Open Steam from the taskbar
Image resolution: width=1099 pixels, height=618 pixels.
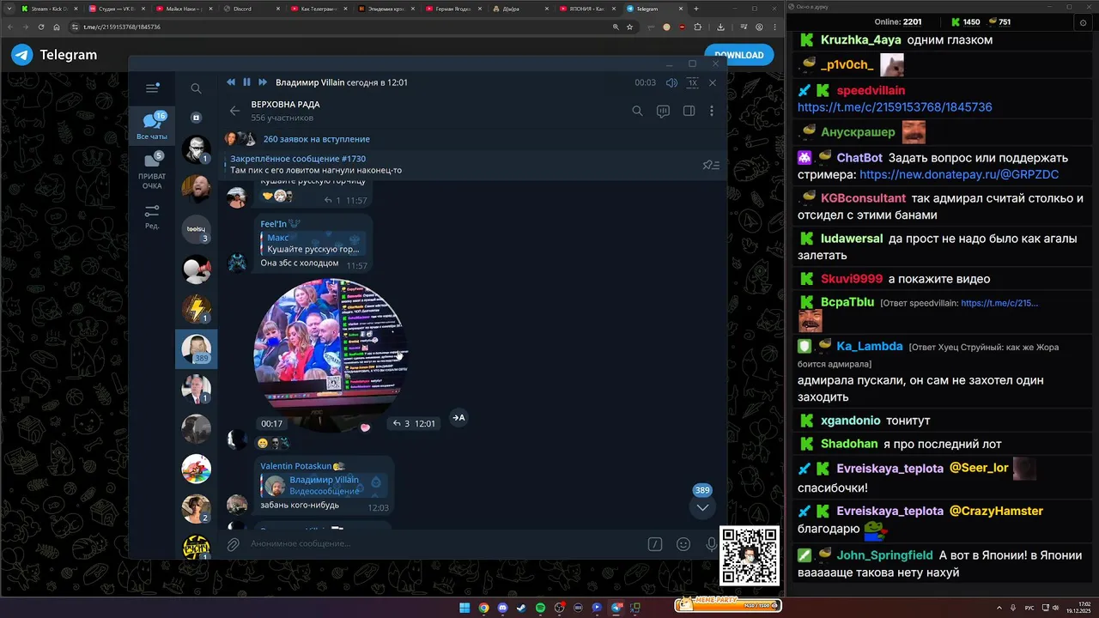(x=522, y=608)
